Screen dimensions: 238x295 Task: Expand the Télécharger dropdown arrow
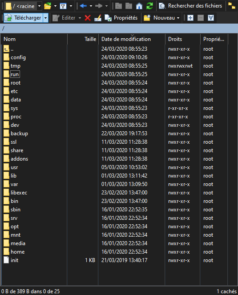tap(46, 18)
